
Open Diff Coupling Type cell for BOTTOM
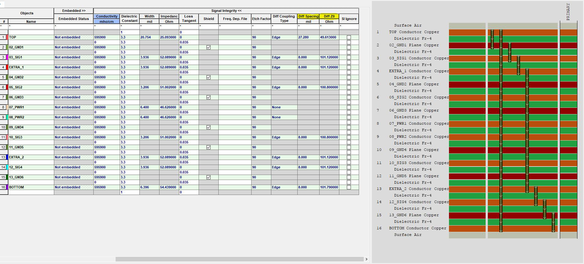[284, 187]
